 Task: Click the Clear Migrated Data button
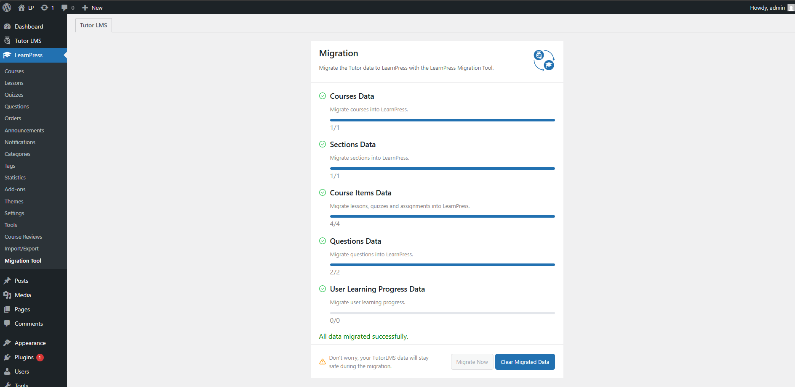pos(525,361)
